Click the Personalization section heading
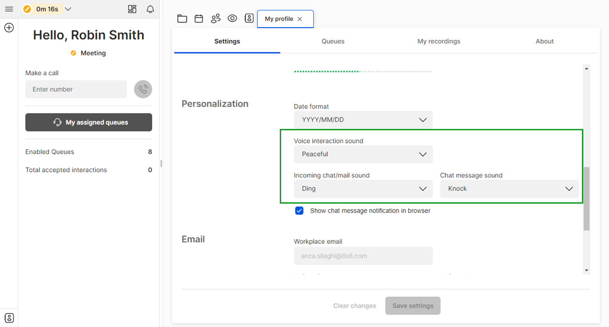 point(215,104)
